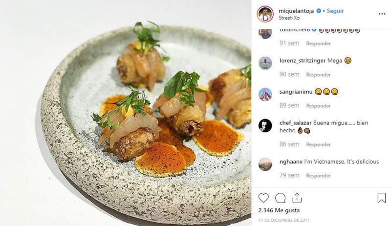Open the comment speech bubble icon

click(280, 198)
